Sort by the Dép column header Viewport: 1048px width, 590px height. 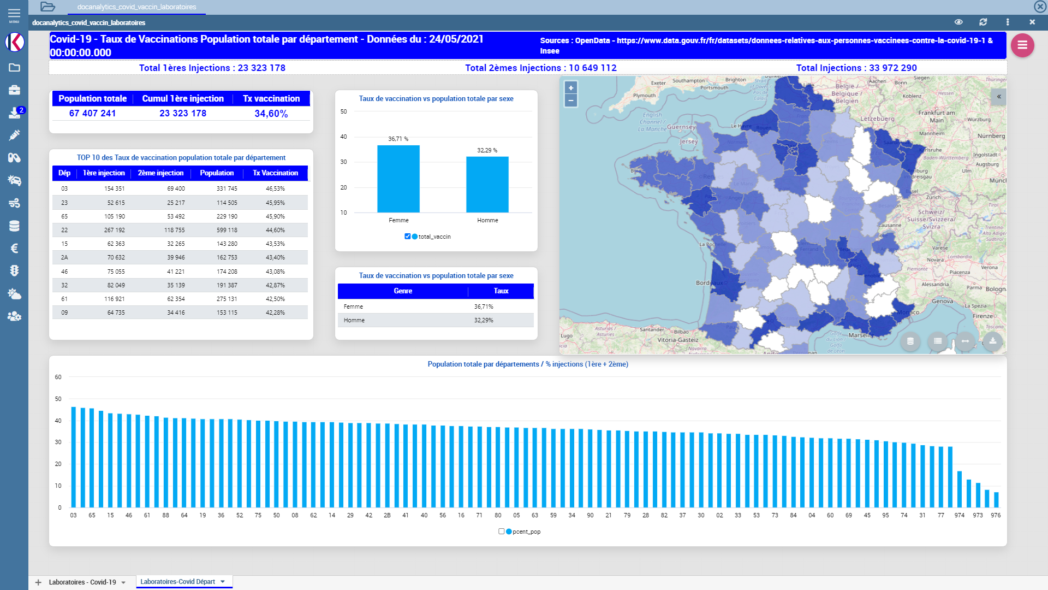pyautogui.click(x=64, y=173)
